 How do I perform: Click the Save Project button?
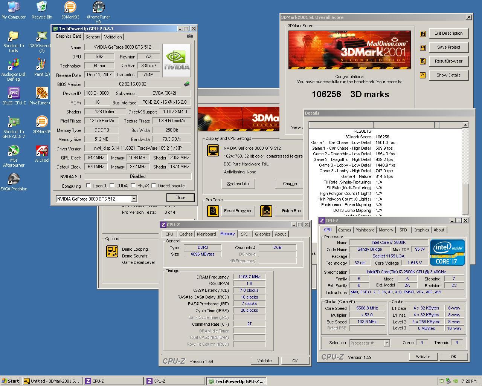448,47
